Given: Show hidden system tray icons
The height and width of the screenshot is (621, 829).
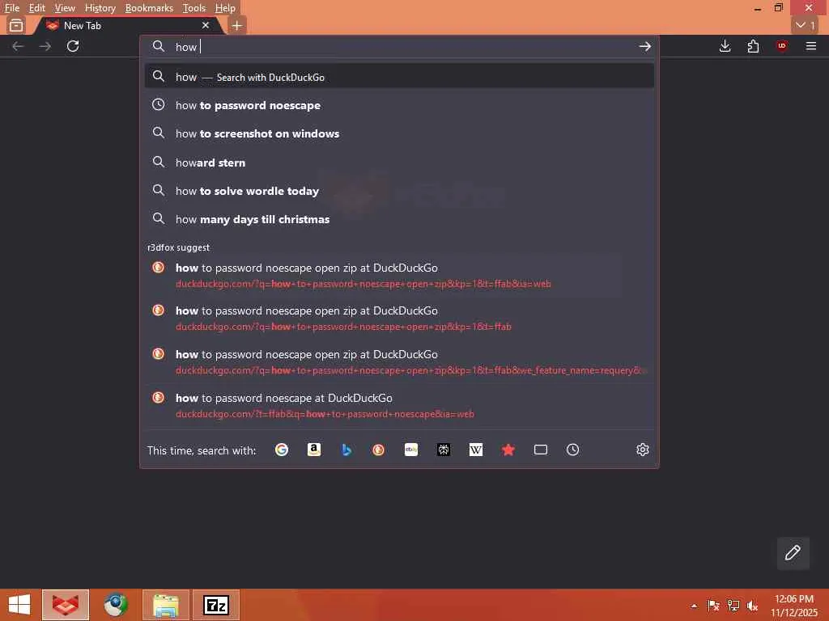Looking at the screenshot, I should point(694,606).
